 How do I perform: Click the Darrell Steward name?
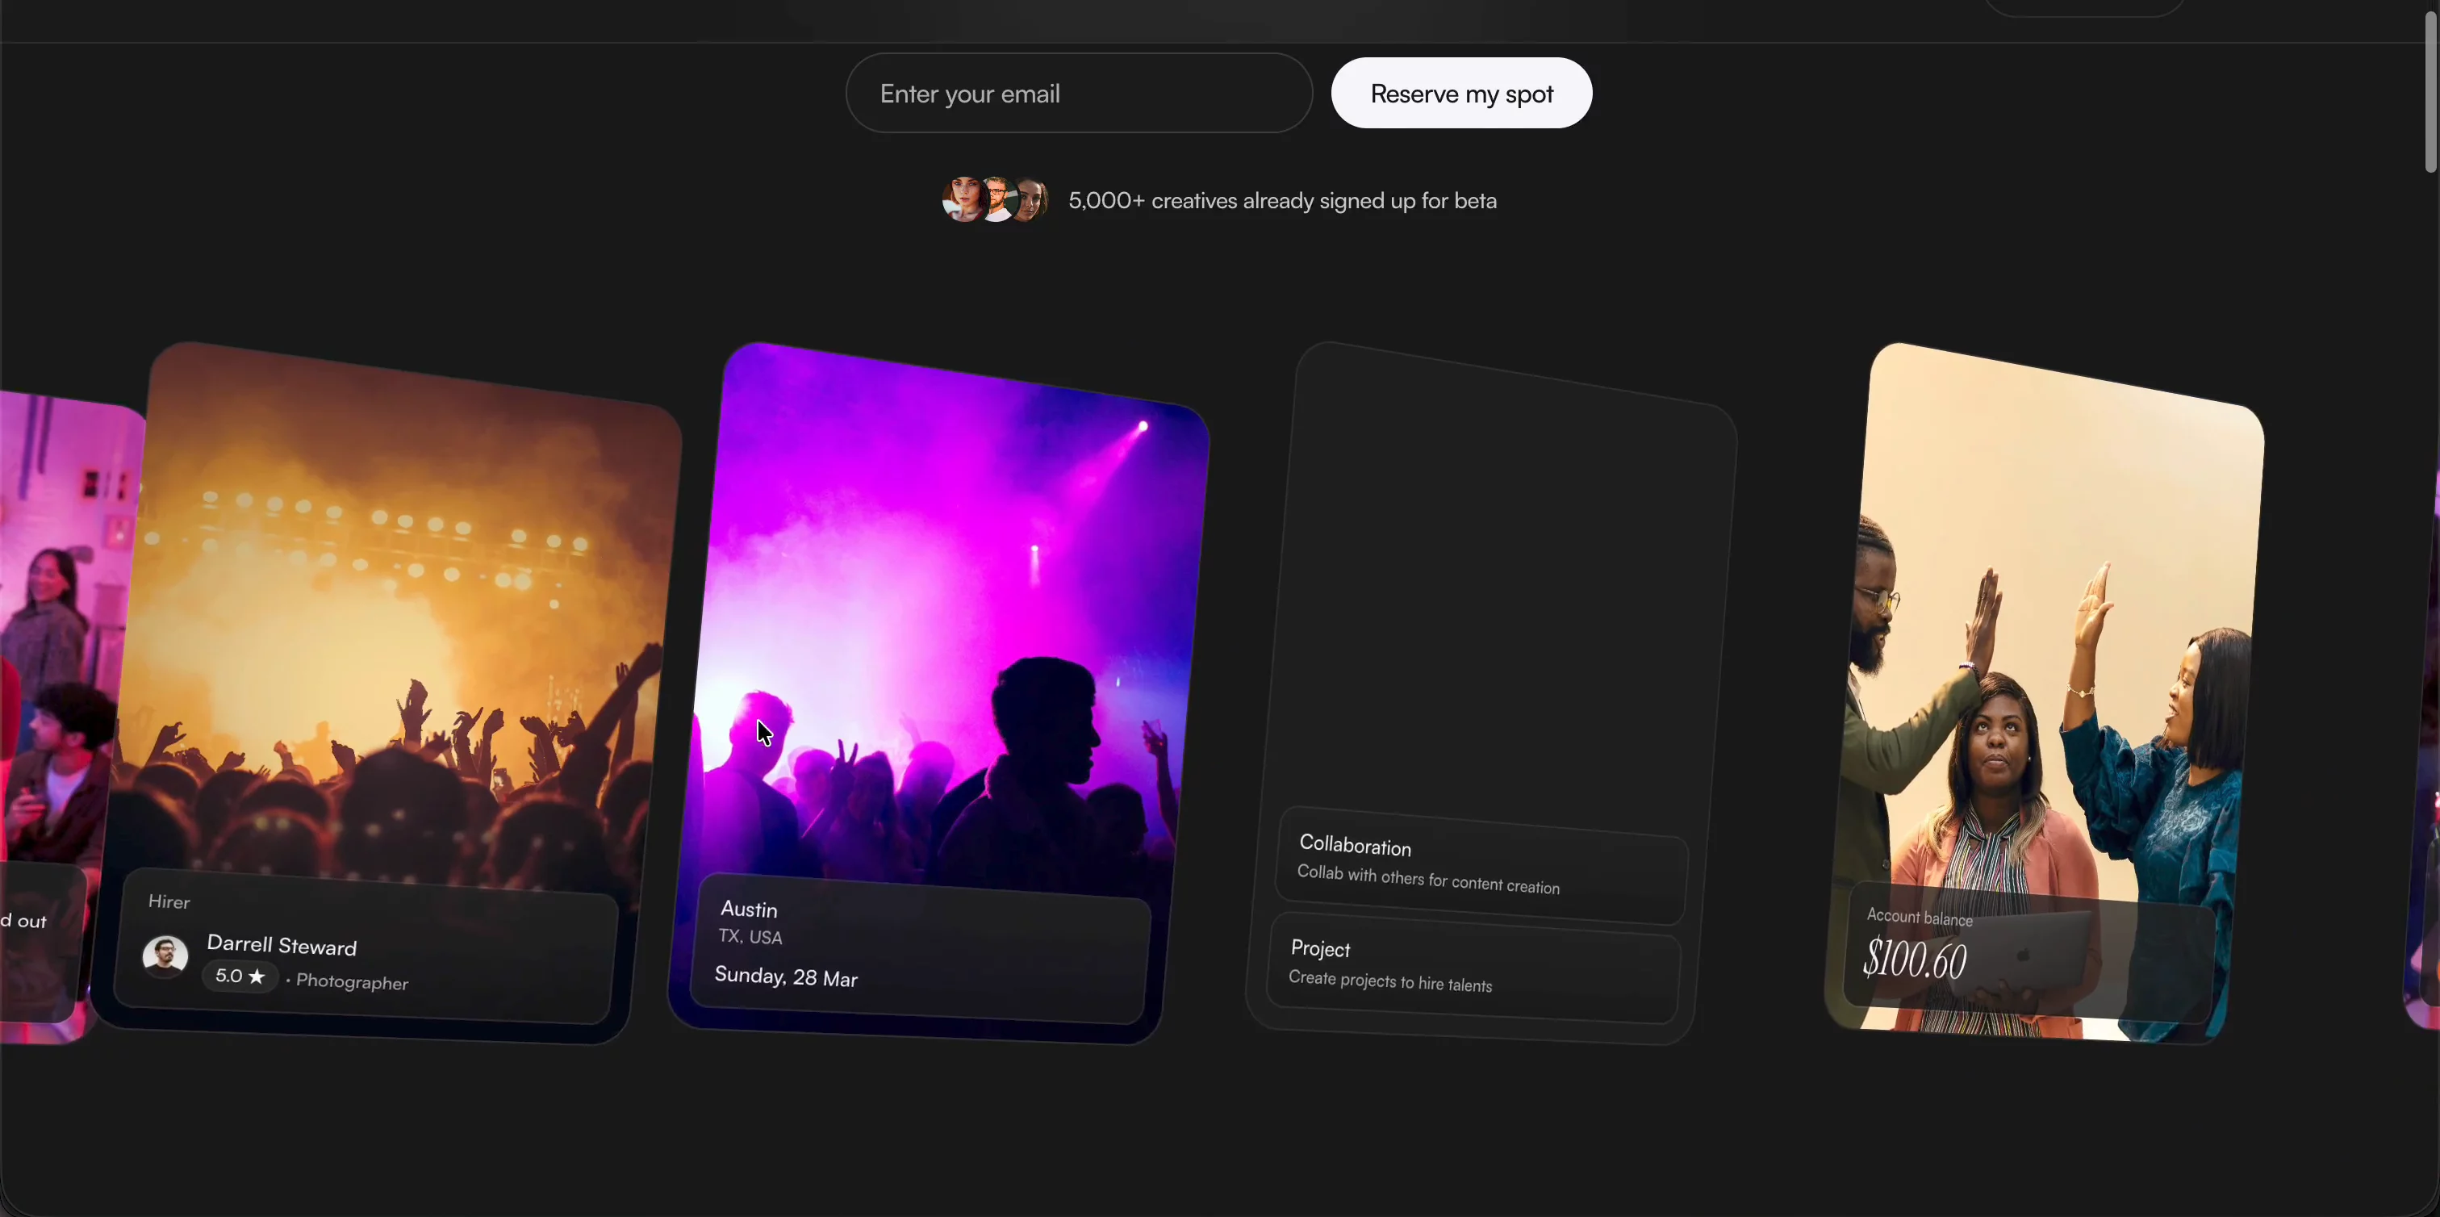(x=282, y=944)
